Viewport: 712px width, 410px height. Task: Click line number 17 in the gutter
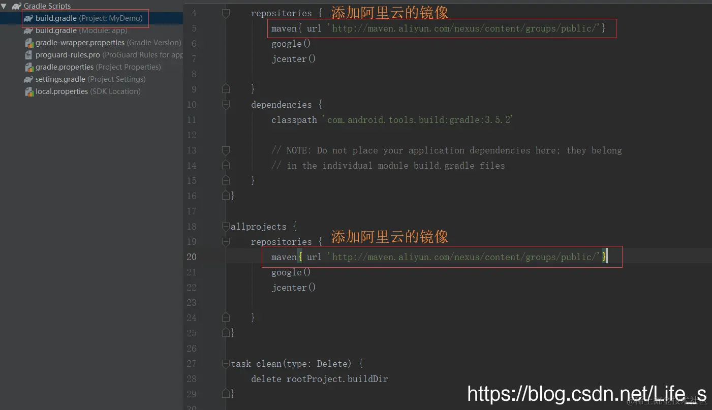click(192, 211)
